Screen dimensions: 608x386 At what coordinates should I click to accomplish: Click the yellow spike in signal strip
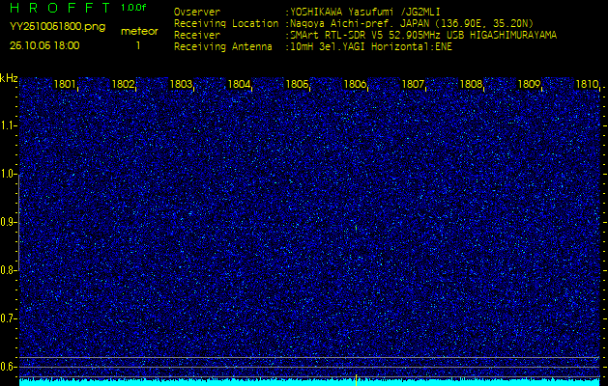tap(356, 379)
